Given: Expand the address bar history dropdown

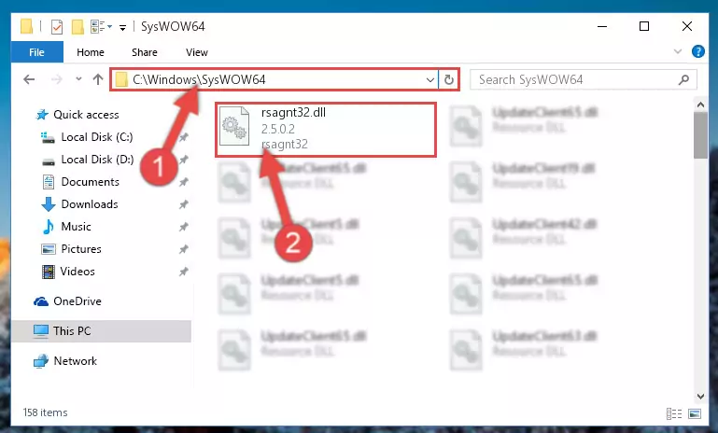Looking at the screenshot, I should [430, 80].
